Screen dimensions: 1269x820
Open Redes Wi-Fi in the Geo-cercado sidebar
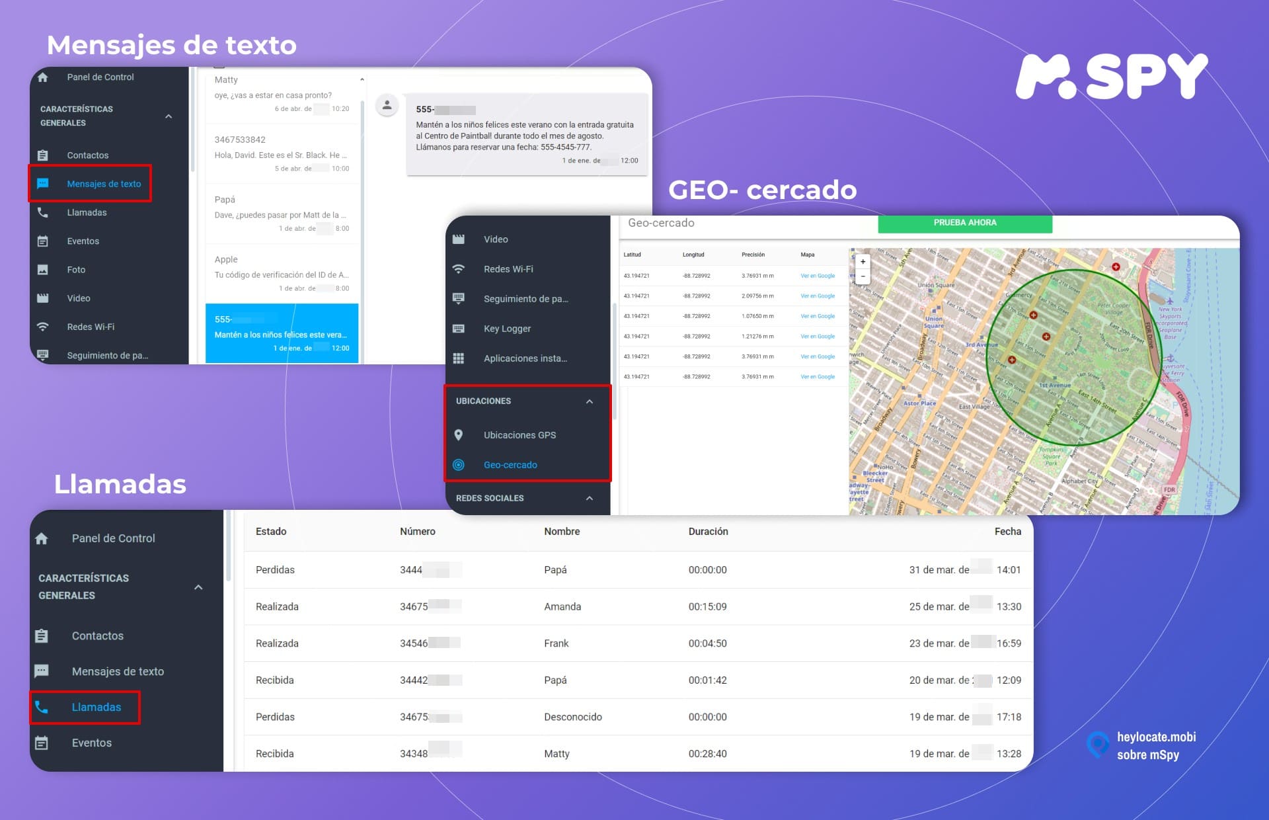tap(508, 269)
